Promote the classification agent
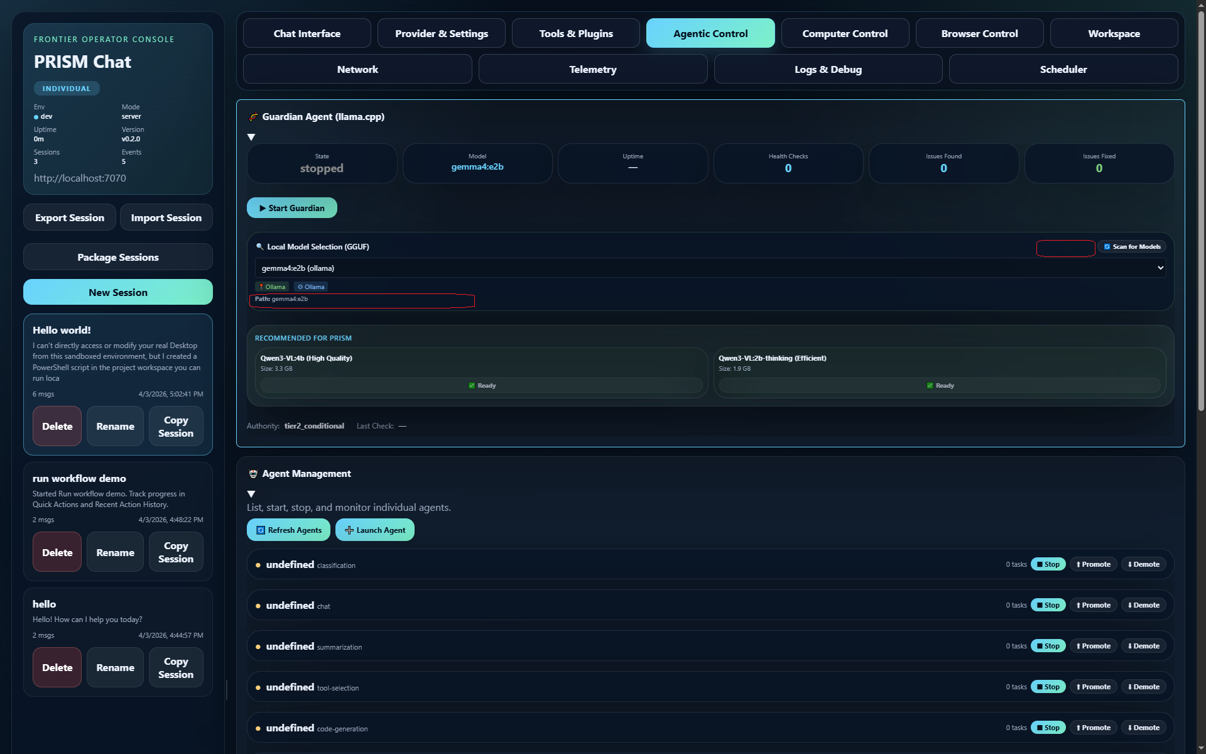The image size is (1206, 754). point(1094,564)
